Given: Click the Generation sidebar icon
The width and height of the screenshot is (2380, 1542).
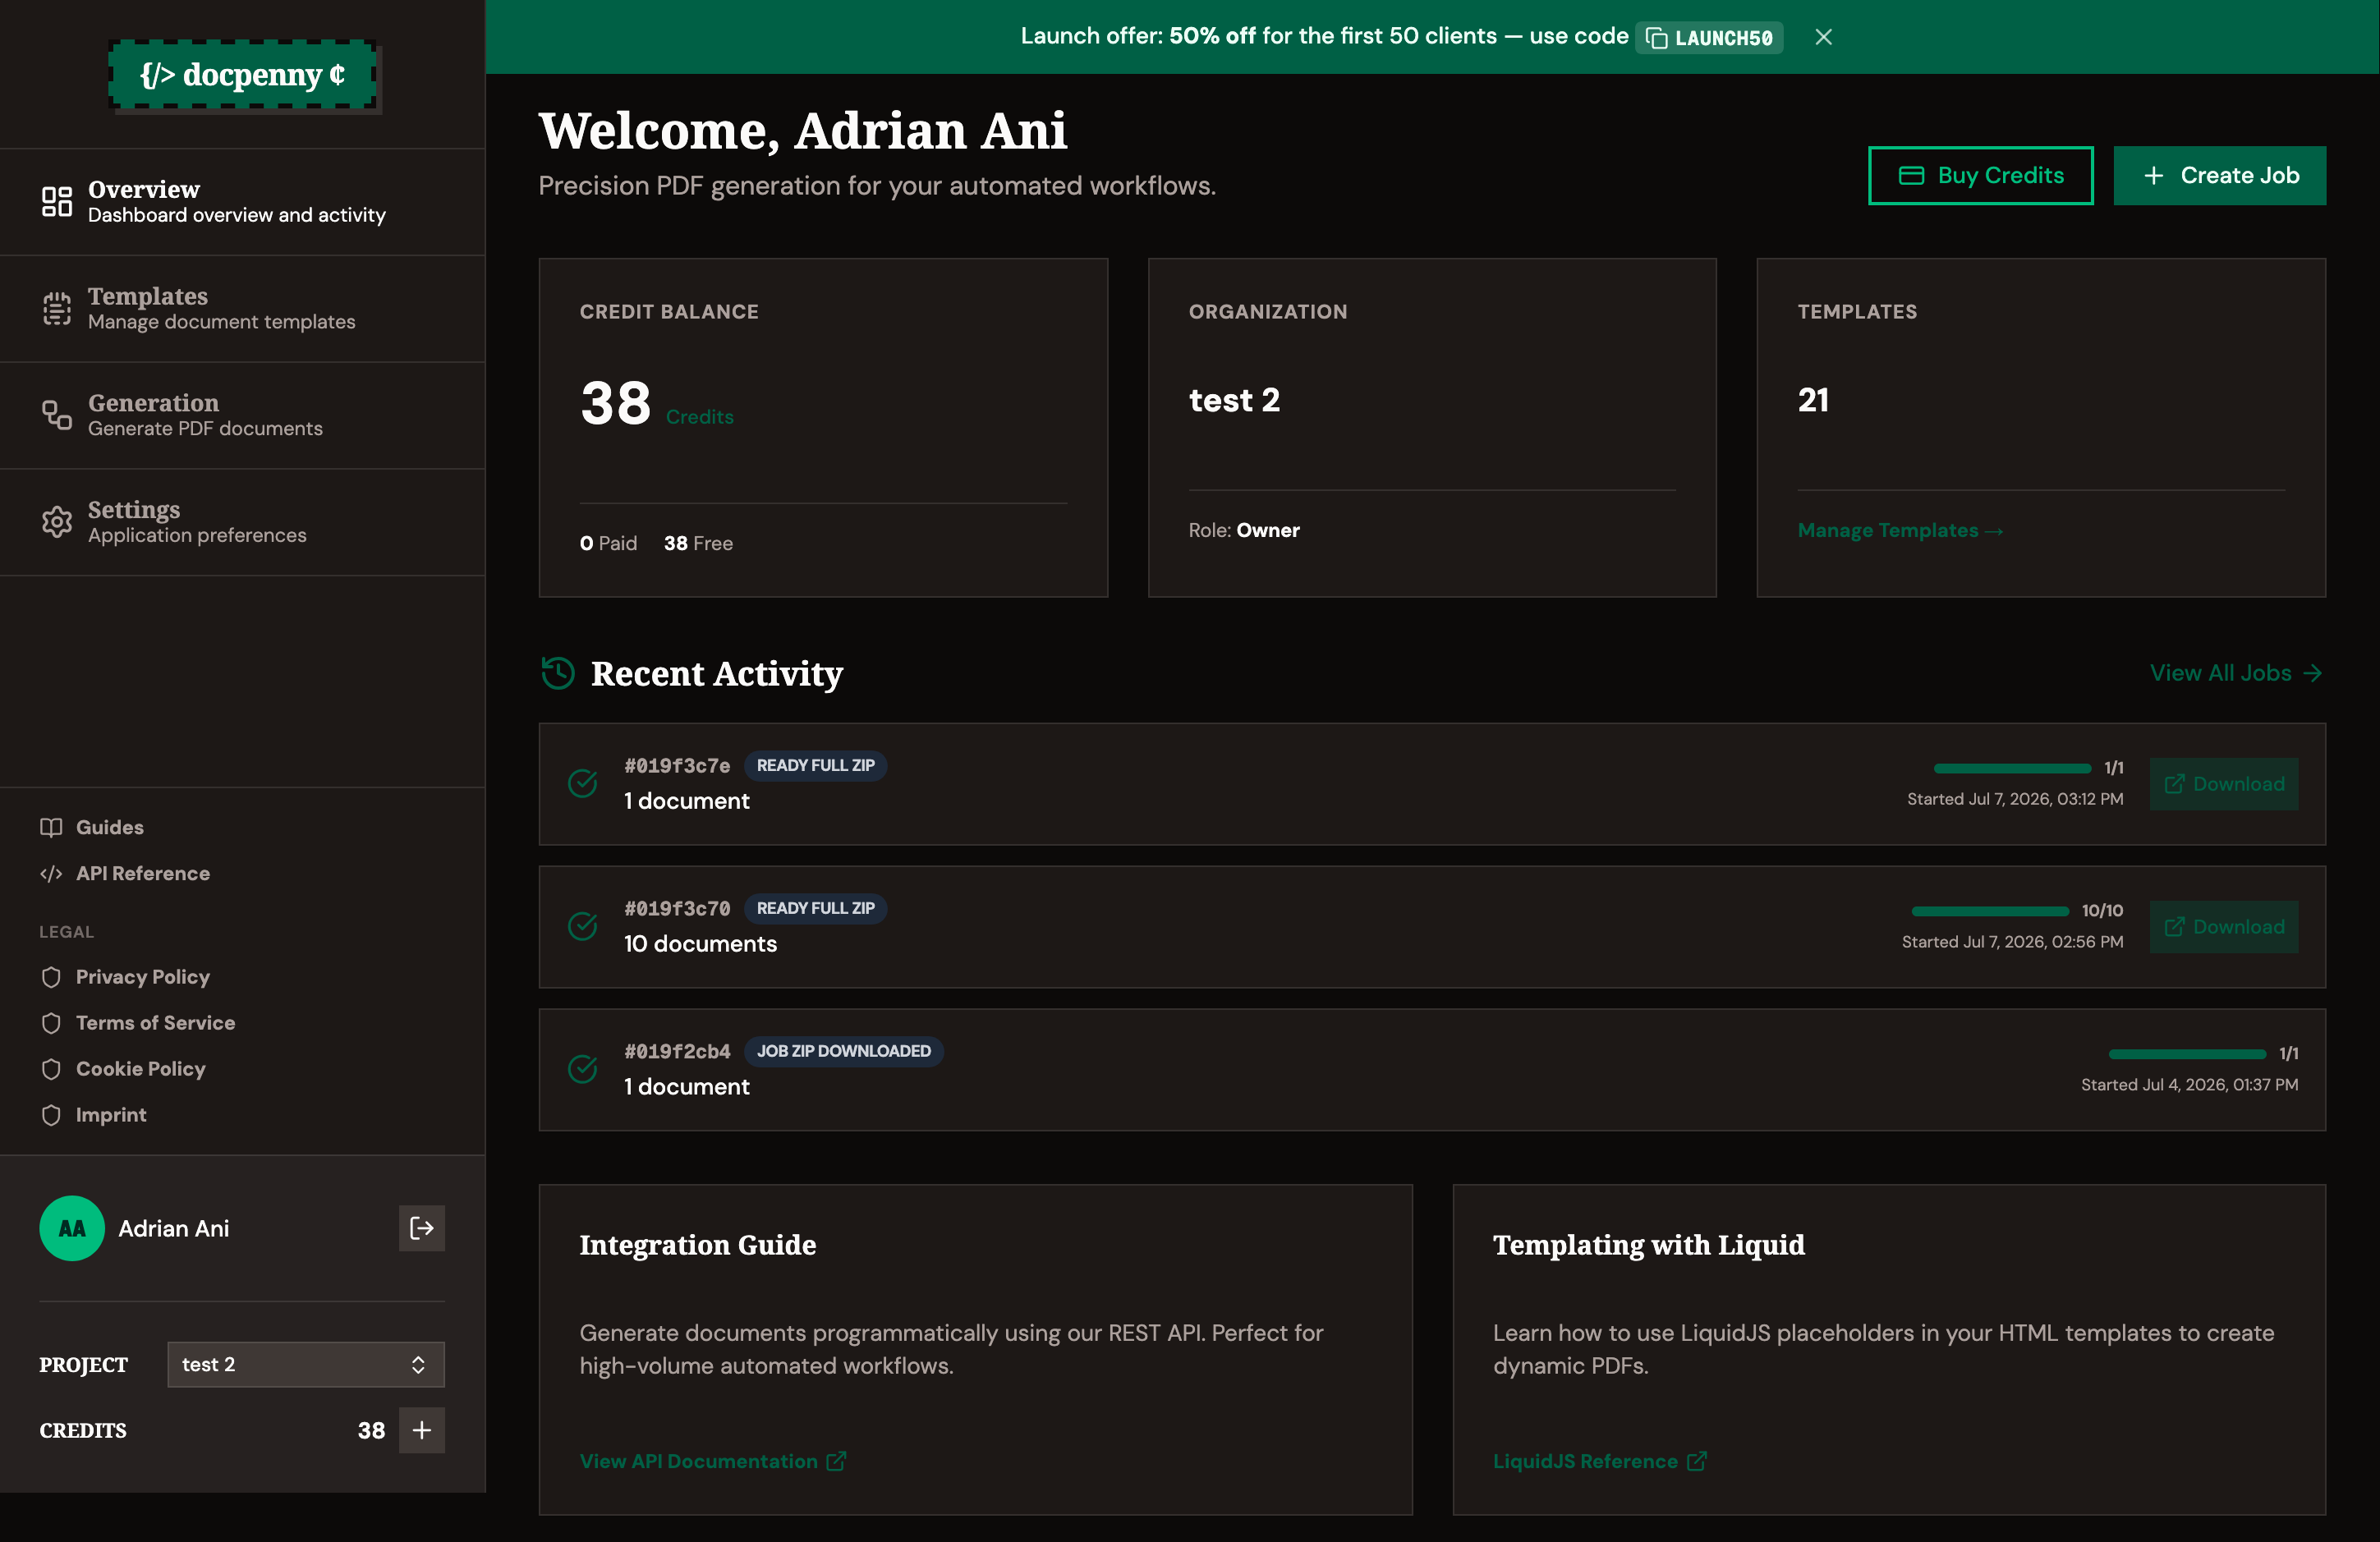Looking at the screenshot, I should pos(57,415).
